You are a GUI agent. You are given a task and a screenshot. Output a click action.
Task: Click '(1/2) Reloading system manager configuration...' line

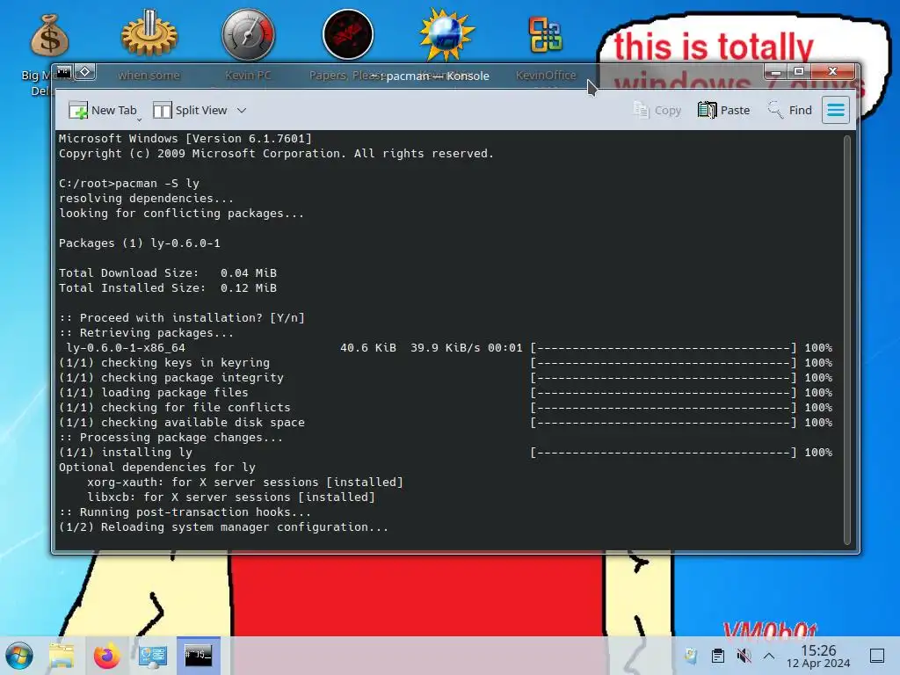point(224,526)
